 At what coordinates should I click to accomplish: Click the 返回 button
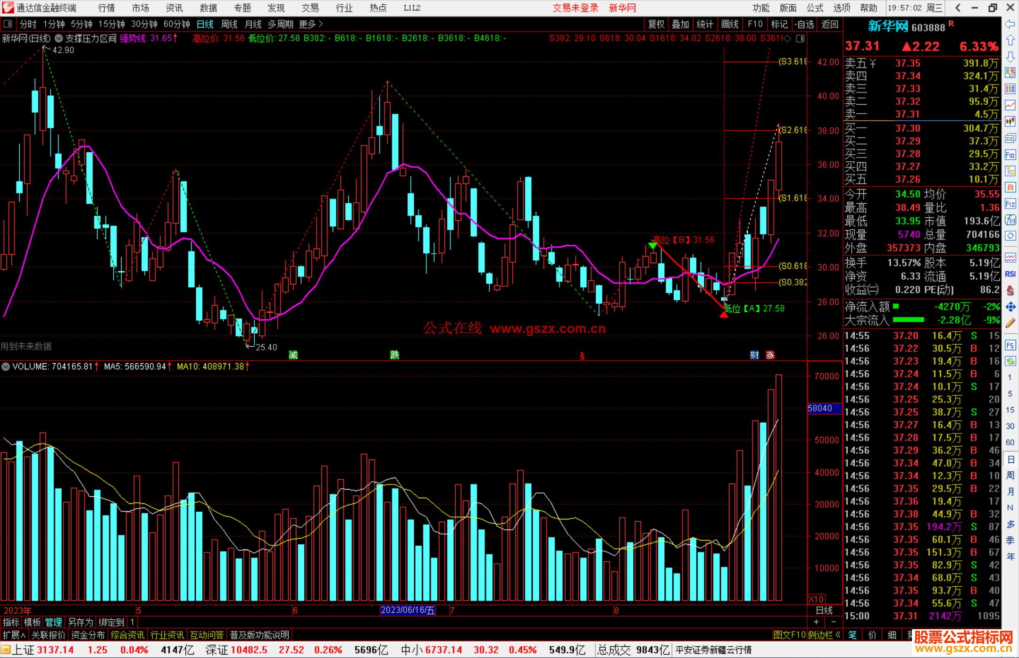(829, 24)
